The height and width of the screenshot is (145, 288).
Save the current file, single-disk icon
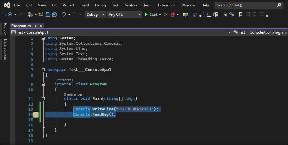pos(48,14)
